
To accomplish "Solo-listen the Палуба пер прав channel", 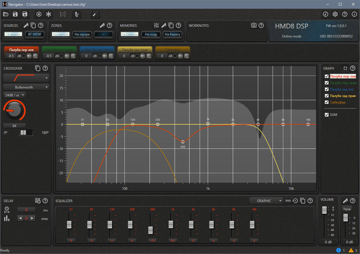I will (73, 56).
